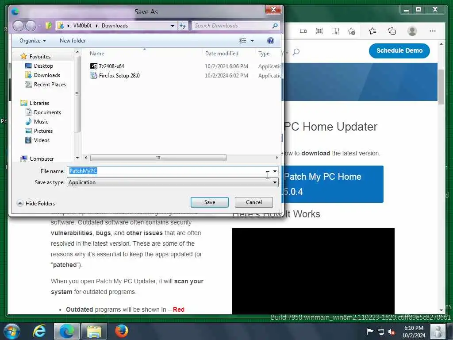Open Recent Places in navigation pane
The image size is (453, 340).
click(50, 85)
